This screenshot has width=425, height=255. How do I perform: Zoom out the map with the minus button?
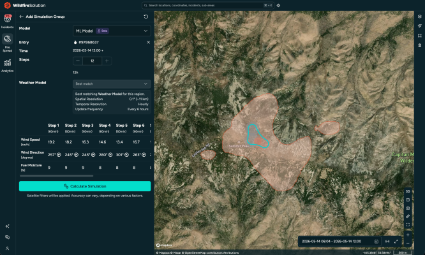click(x=408, y=243)
